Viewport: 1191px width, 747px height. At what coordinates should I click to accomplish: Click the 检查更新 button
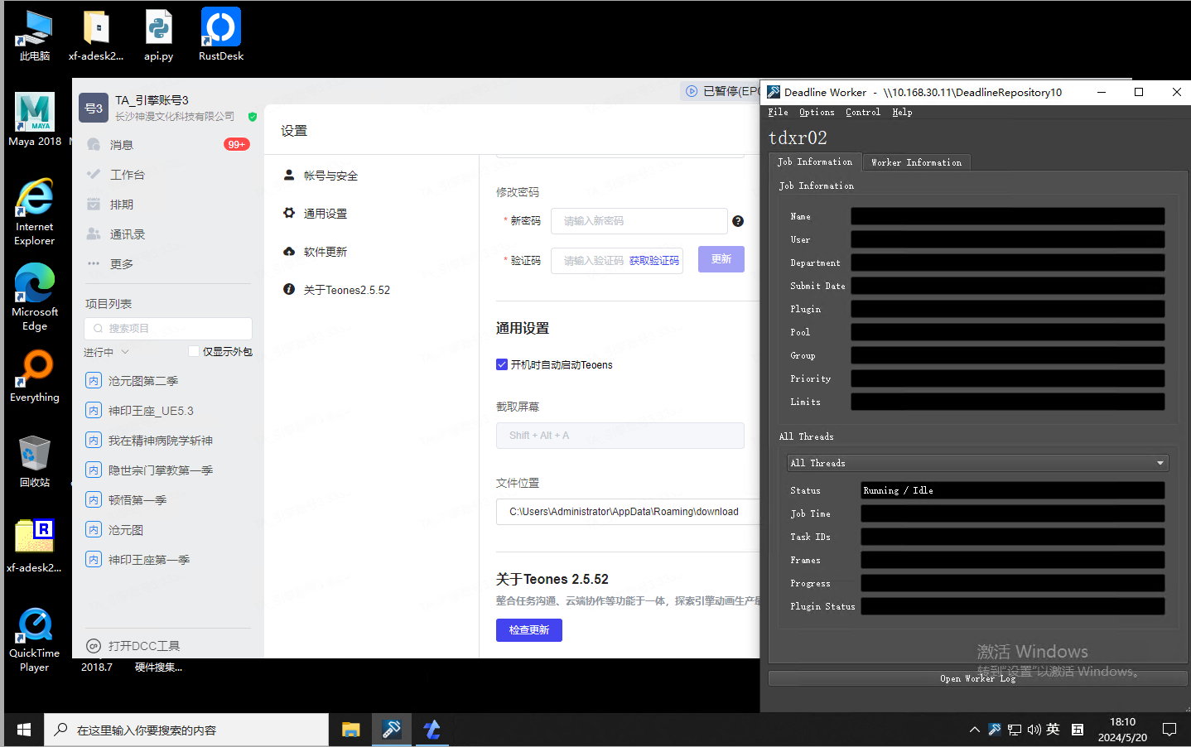click(528, 630)
